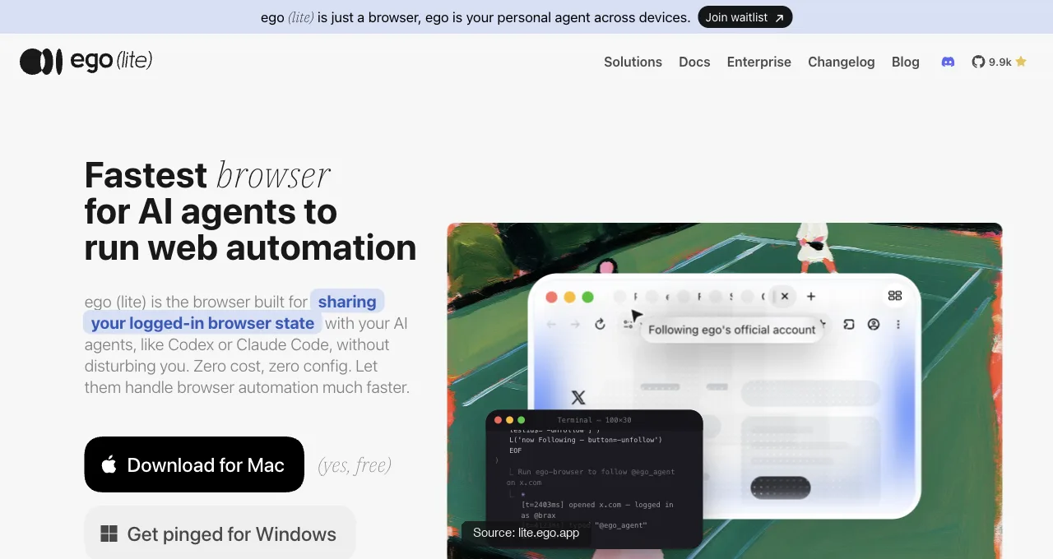Click the tab close X in demo browser
The height and width of the screenshot is (559, 1053).
click(784, 296)
